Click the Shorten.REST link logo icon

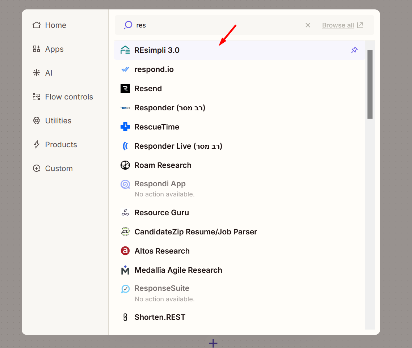coord(125,317)
